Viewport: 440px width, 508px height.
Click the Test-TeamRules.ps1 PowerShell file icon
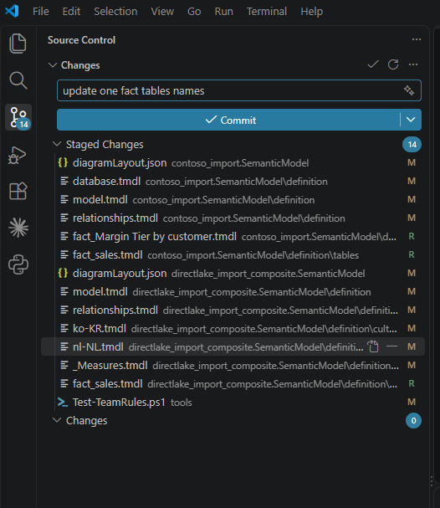(63, 402)
